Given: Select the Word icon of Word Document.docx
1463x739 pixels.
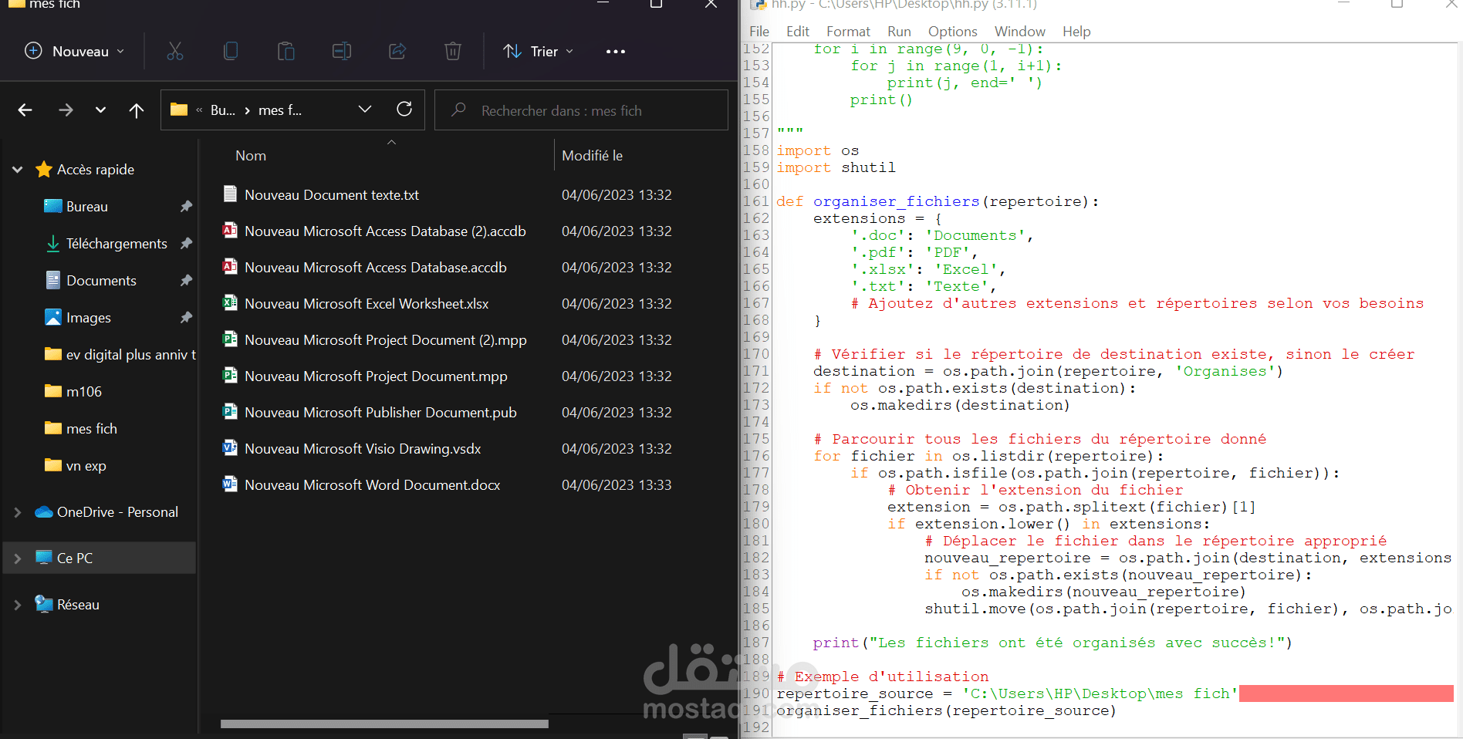Looking at the screenshot, I should point(230,484).
